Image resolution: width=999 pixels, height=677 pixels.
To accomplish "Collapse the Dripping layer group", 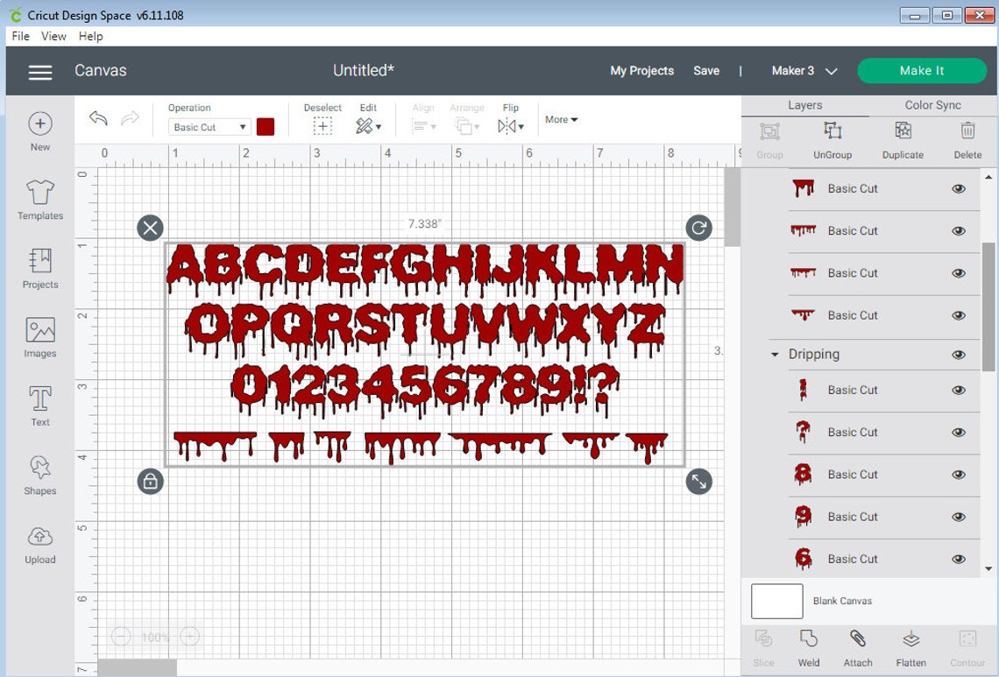I will click(x=774, y=355).
